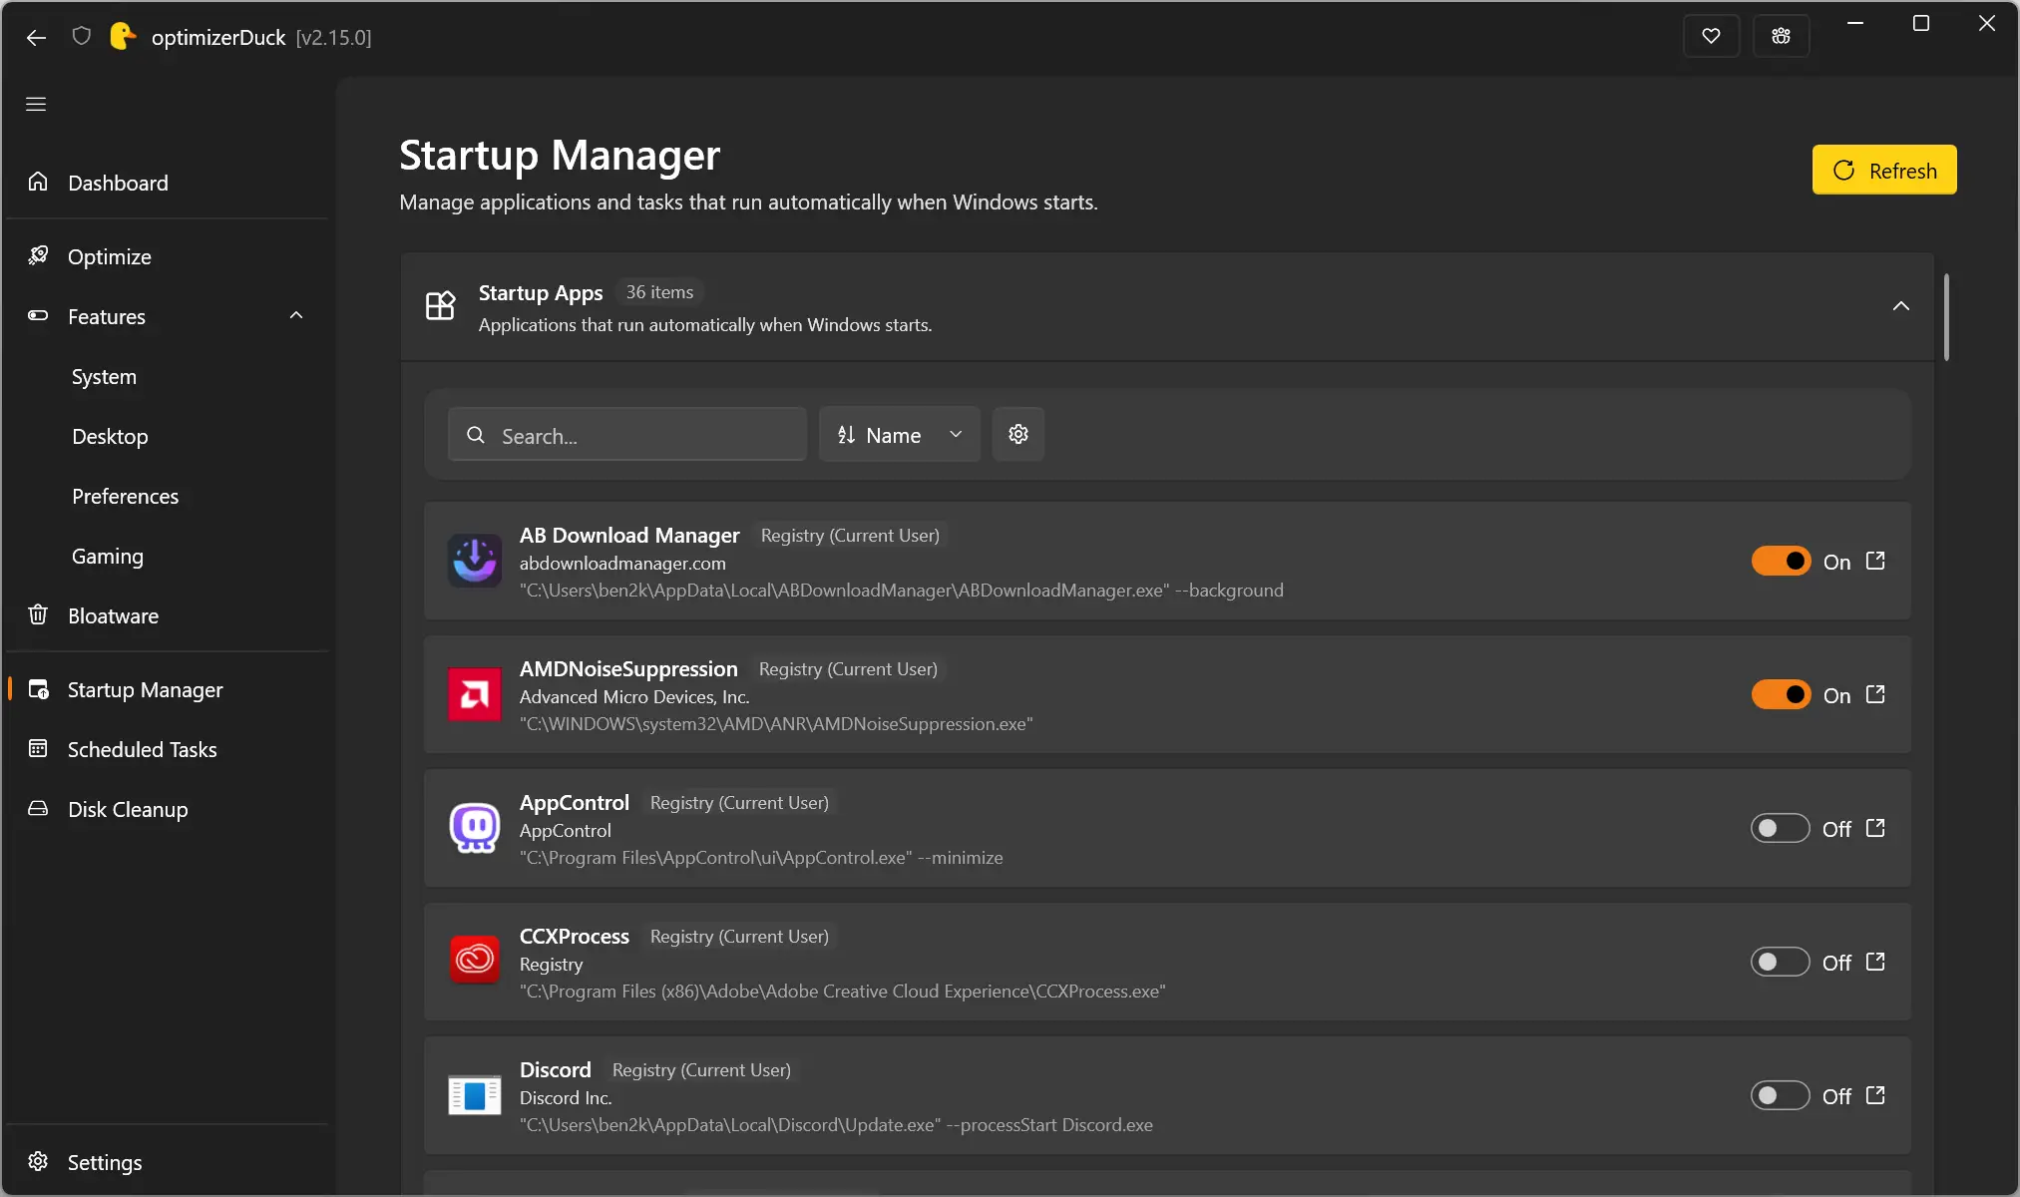Screen dimensions: 2020x1197
Task: Enable the CCXProcess startup toggle
Action: pyautogui.click(x=1781, y=963)
